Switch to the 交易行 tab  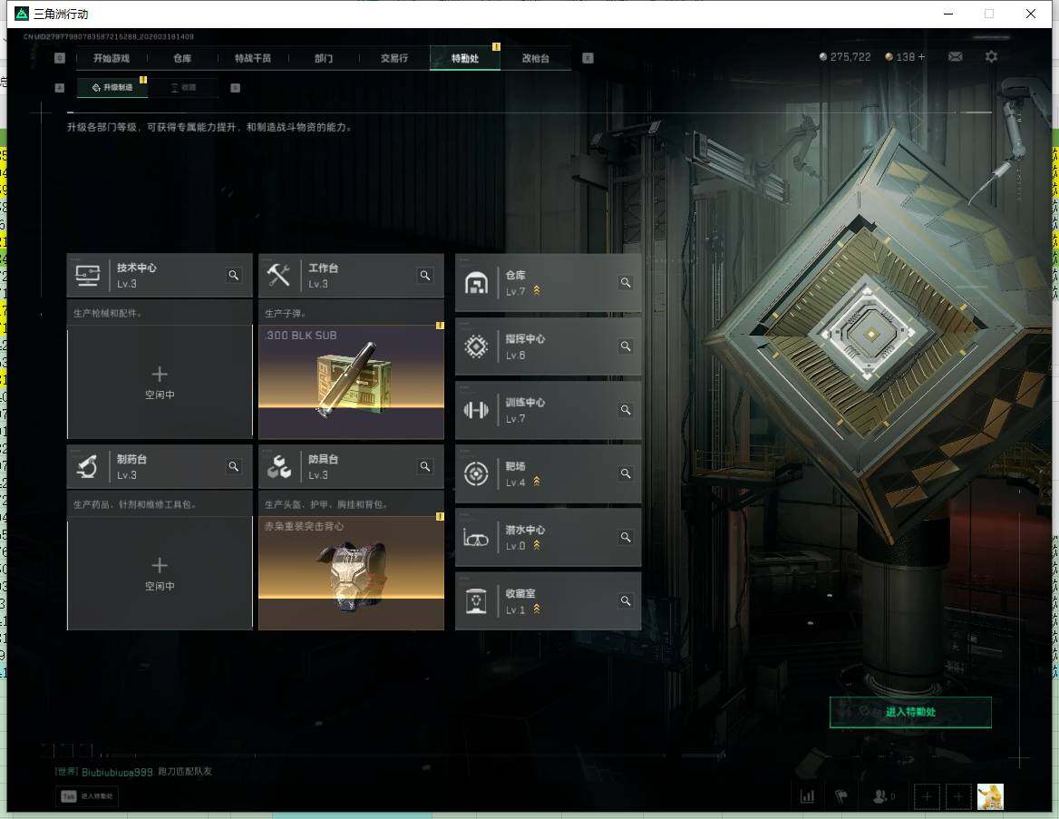tap(394, 58)
